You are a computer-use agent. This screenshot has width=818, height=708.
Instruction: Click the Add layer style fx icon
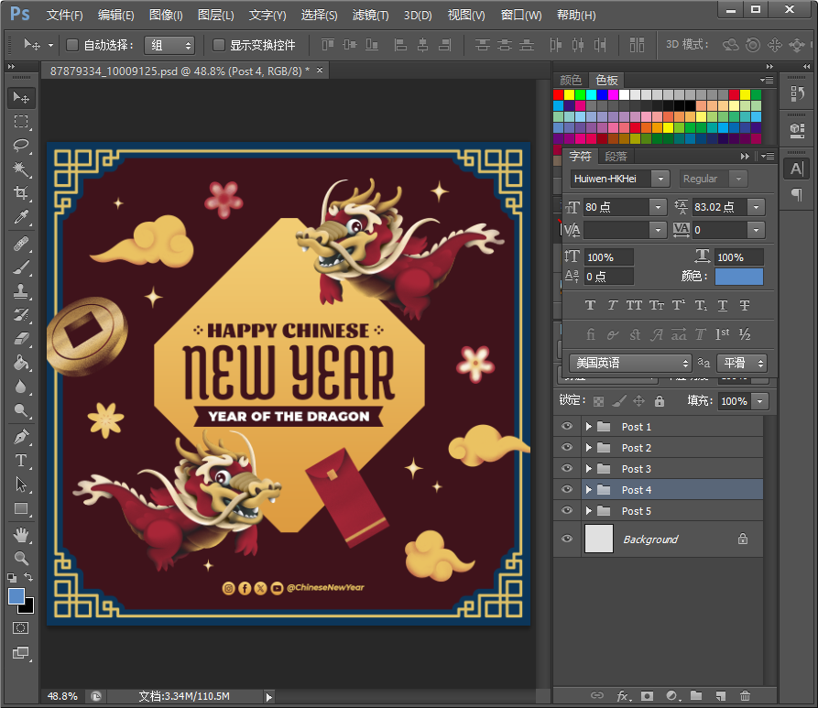point(622,696)
